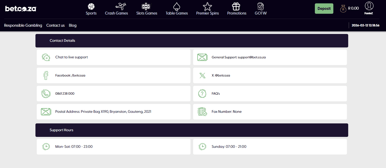This screenshot has height=168, width=386.
Task: Open the GOTW cards icon
Action: click(x=261, y=6)
